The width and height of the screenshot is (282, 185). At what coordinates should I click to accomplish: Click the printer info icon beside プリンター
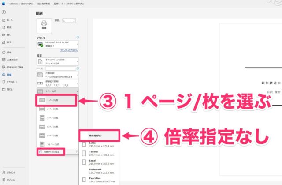pos(78,38)
